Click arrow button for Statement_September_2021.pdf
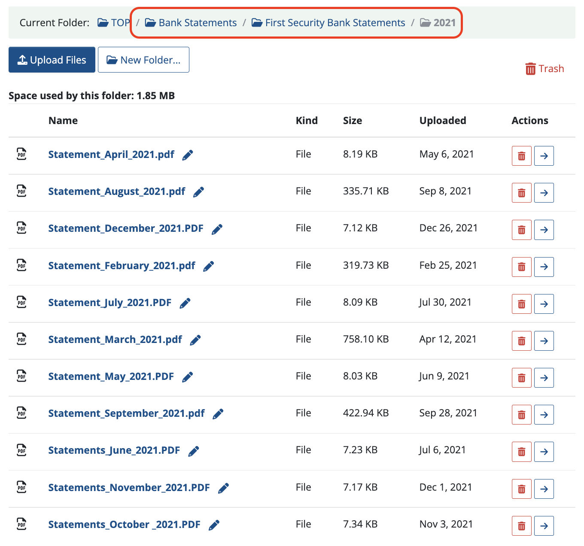This screenshot has width=584, height=546. pos(544,415)
